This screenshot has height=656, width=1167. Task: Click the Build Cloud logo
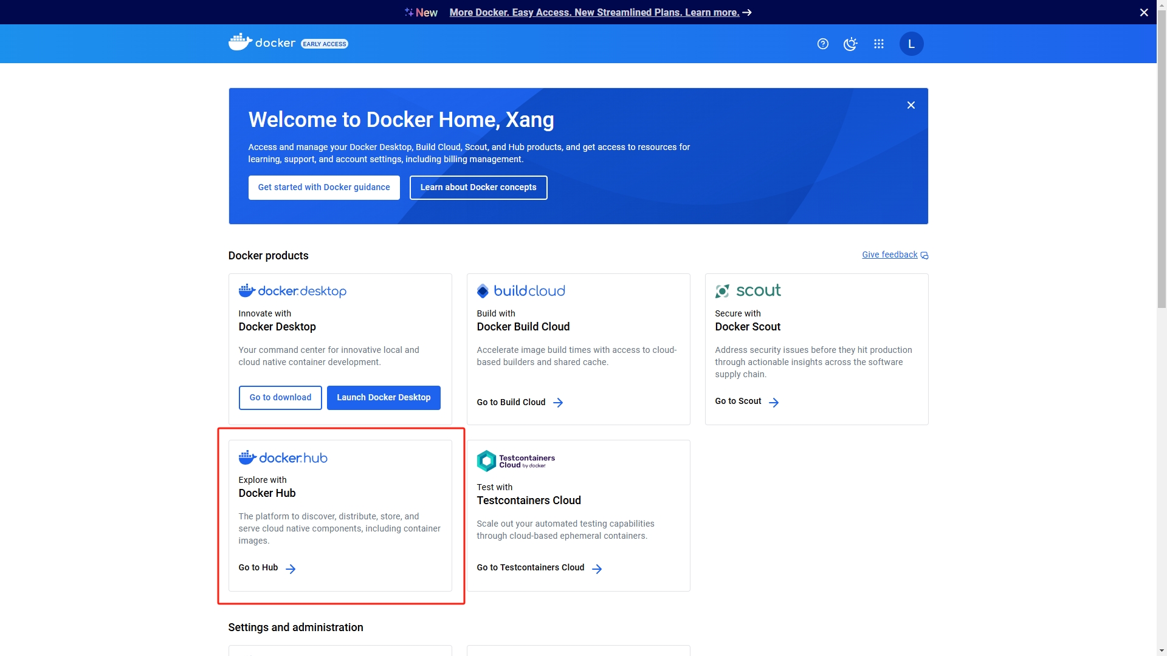(x=521, y=291)
